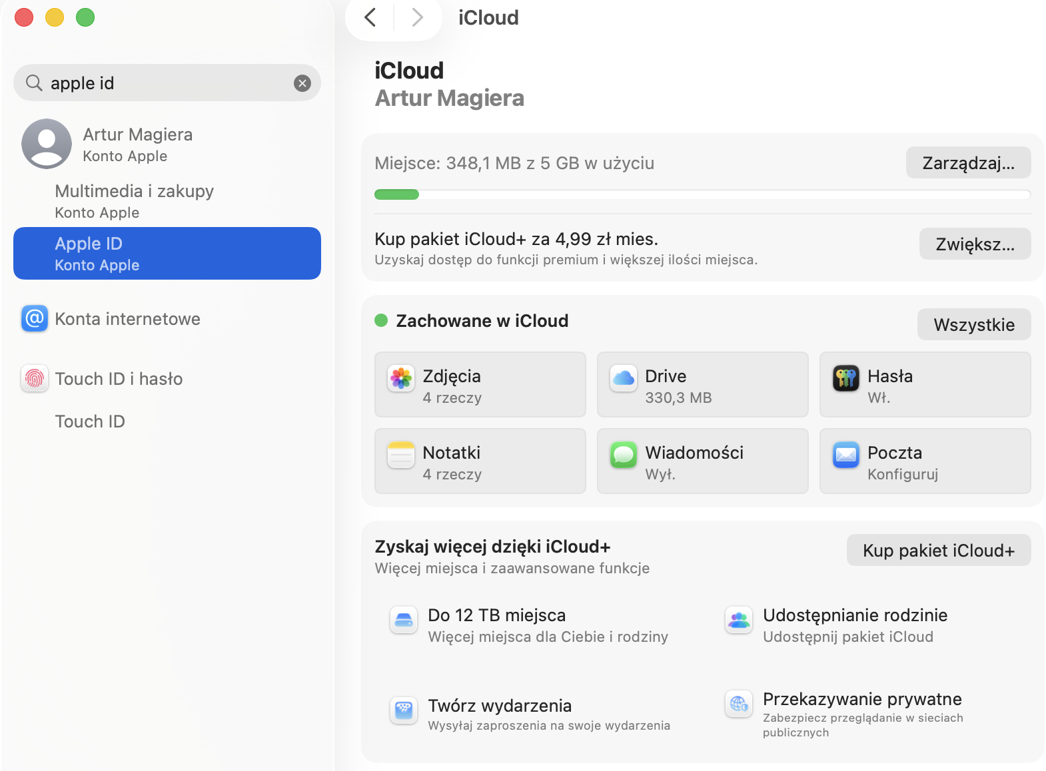Open Notatki 4 rzeczy tile
Viewport: 1046px width, 771px height.
tap(480, 461)
